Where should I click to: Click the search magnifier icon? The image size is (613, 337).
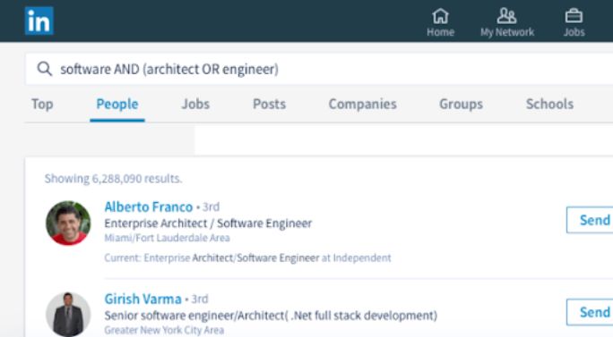point(44,69)
